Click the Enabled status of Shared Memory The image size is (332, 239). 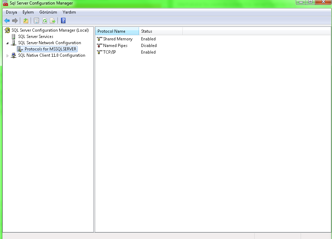[148, 39]
